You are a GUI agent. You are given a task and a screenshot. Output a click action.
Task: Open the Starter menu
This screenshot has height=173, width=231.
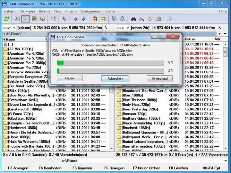[110, 11]
